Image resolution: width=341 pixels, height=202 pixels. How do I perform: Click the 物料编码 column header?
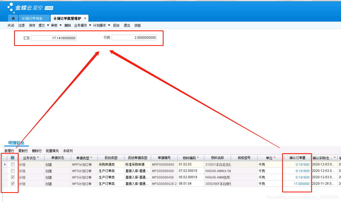click(x=191, y=158)
